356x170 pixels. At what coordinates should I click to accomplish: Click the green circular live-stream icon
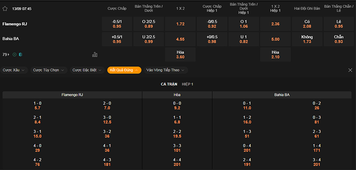[15, 54]
